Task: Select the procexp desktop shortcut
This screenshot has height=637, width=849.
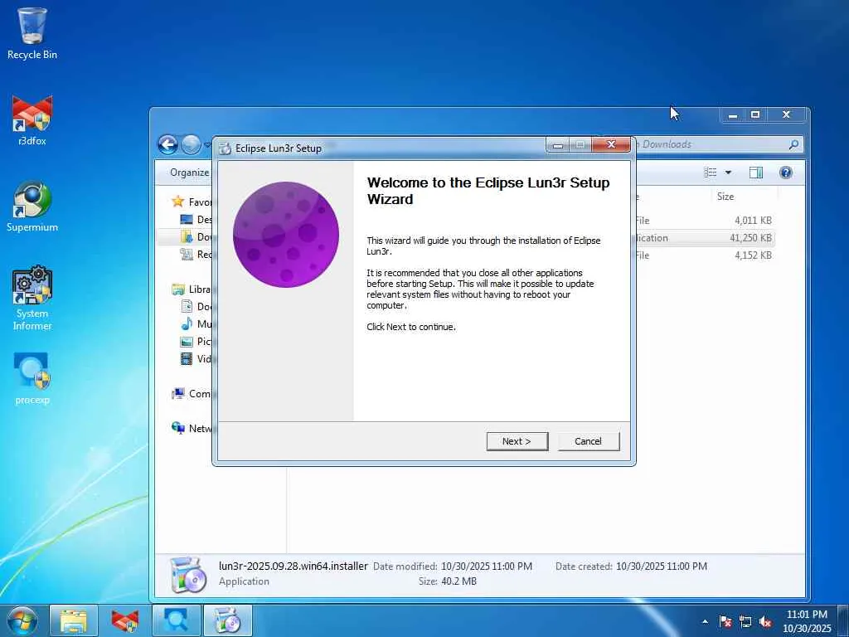Action: click(x=32, y=379)
